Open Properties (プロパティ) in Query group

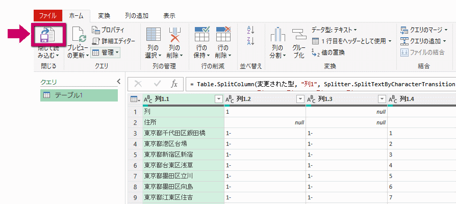pyautogui.click(x=108, y=30)
